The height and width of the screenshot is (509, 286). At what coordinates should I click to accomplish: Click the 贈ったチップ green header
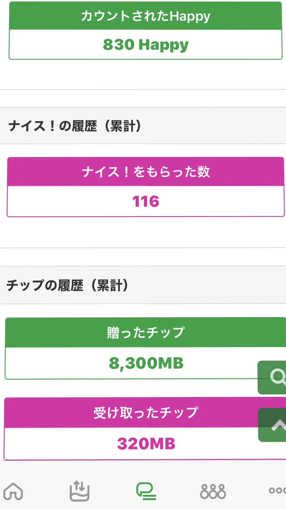(x=145, y=332)
